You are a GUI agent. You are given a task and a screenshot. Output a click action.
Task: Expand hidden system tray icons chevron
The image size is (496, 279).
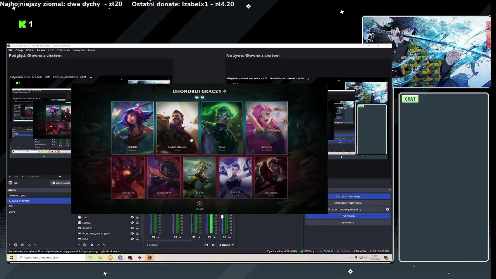(351, 258)
